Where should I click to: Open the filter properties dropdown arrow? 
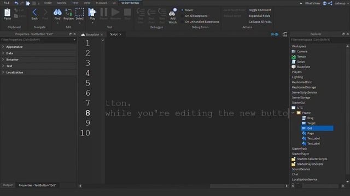74,40
